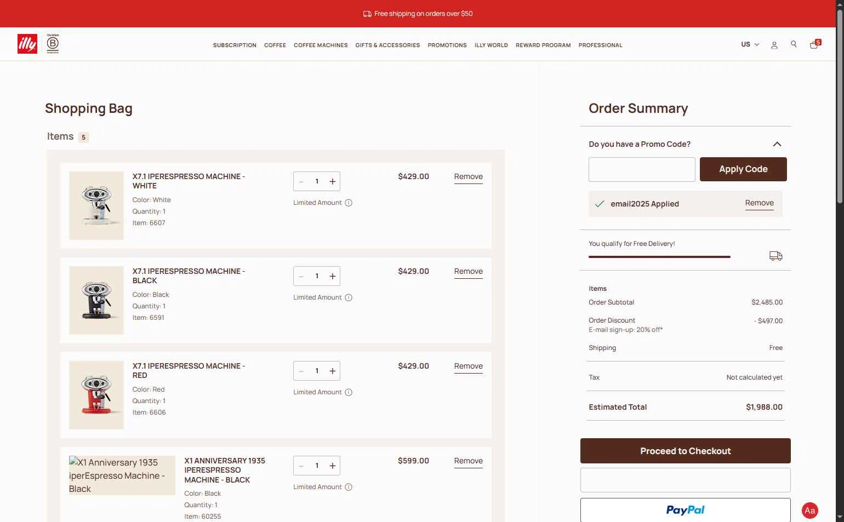Open the shopping bag icon in header
This screenshot has height=522, width=844.
tap(815, 44)
